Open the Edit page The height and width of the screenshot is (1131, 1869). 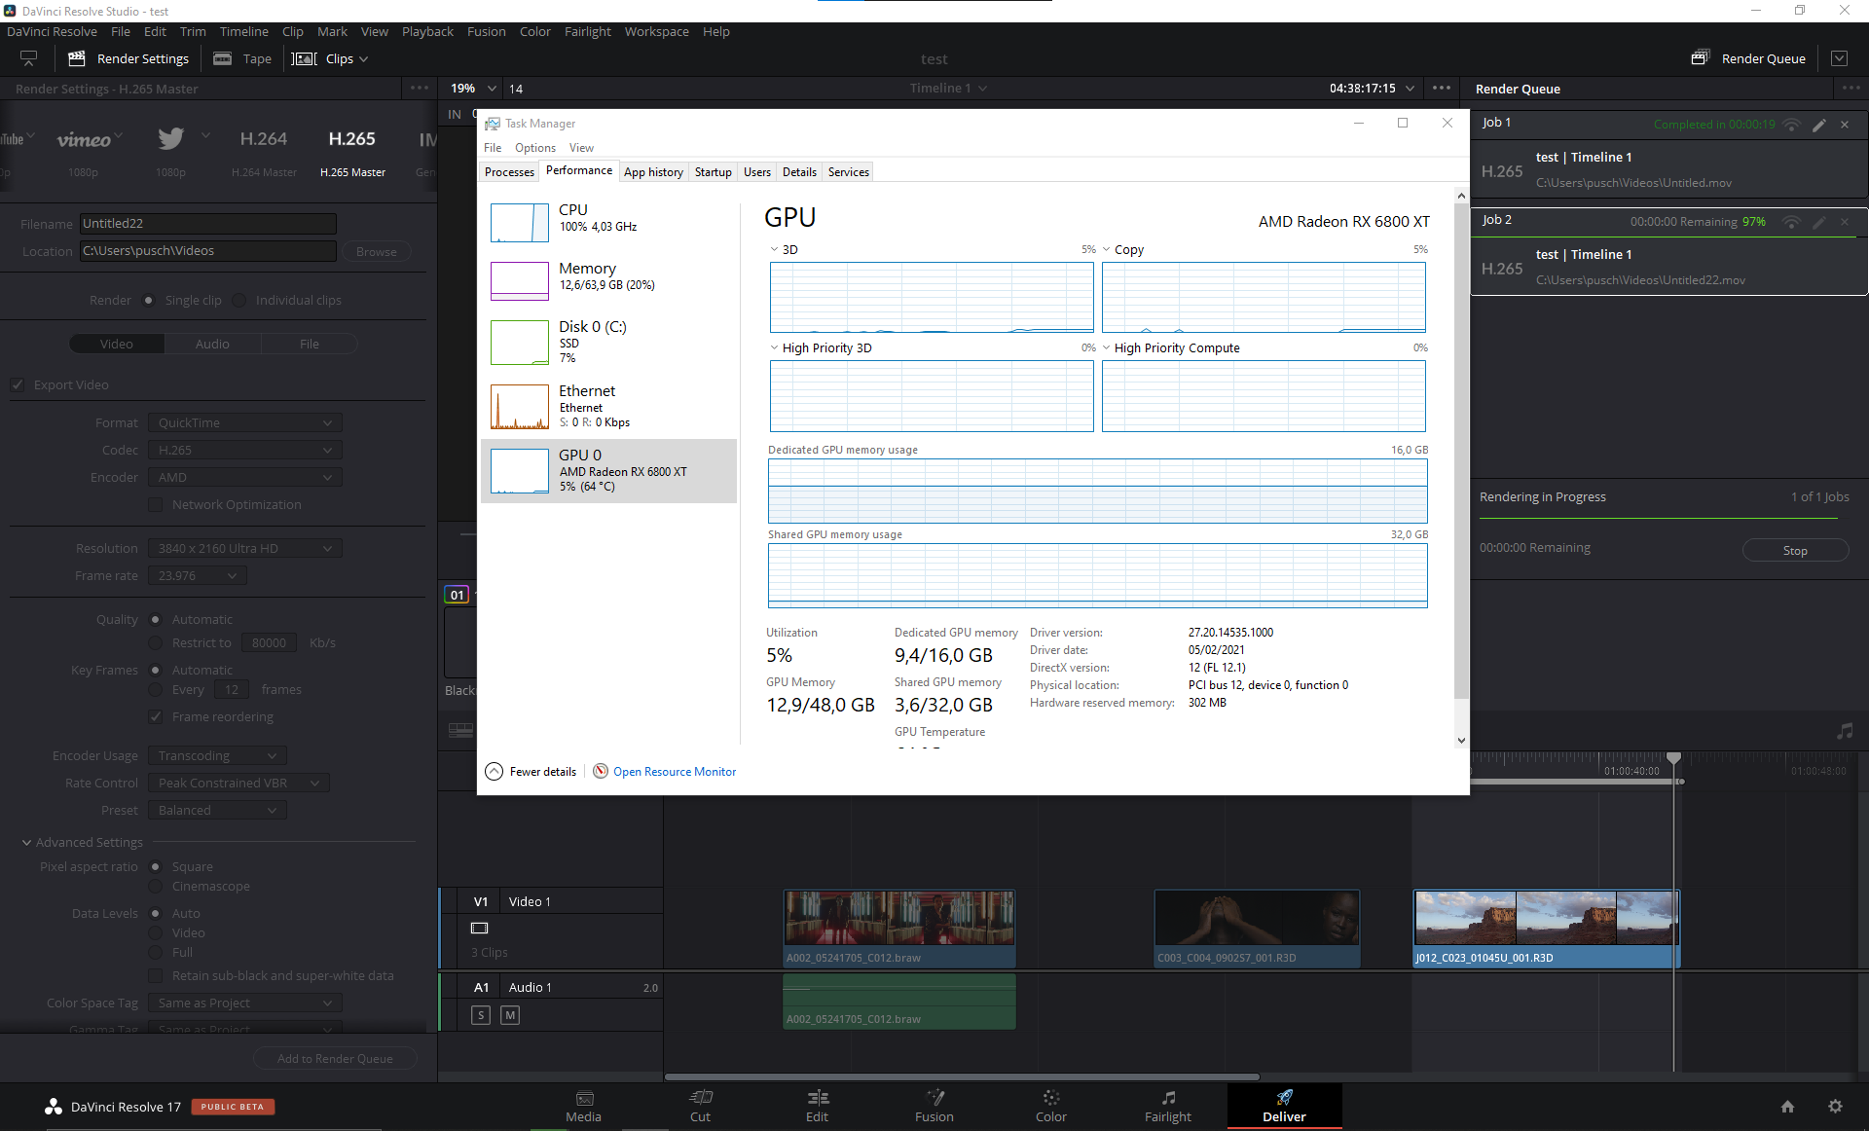pyautogui.click(x=817, y=1107)
